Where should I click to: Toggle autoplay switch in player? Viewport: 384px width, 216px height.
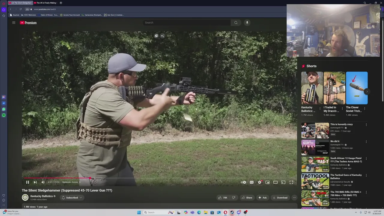(x=244, y=182)
